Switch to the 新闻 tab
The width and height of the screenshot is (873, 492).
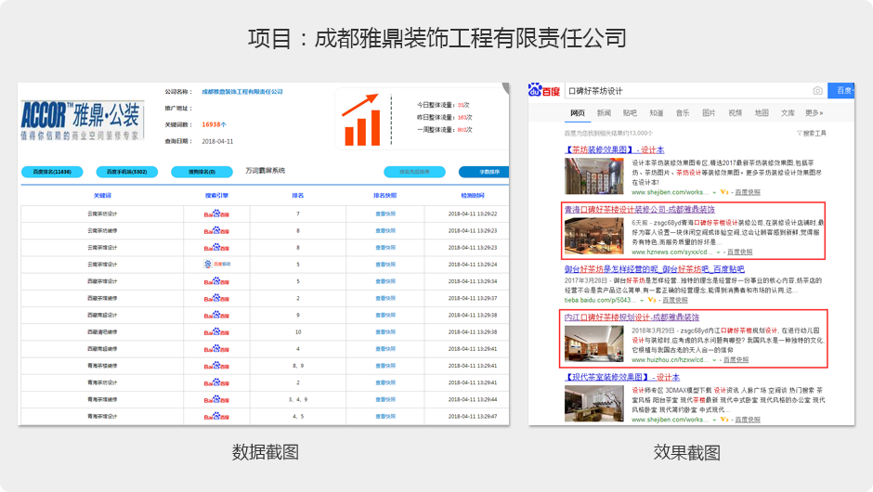(604, 113)
